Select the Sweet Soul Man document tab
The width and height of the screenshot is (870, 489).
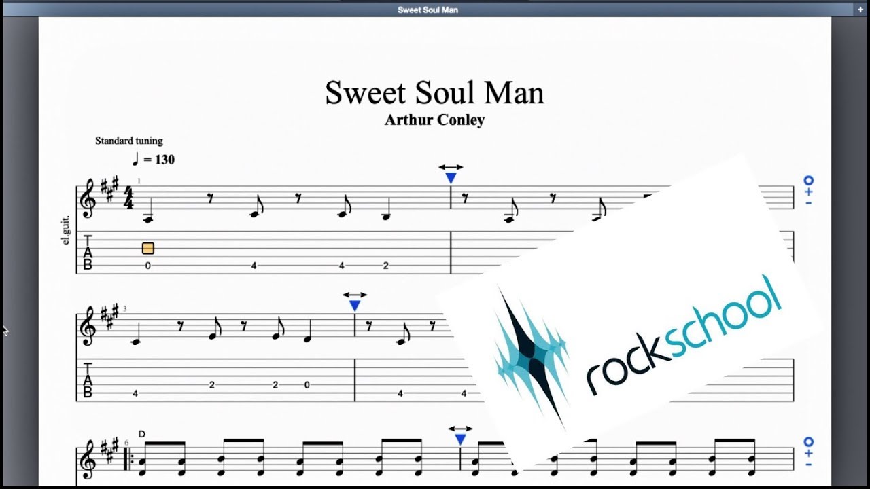[x=428, y=10]
